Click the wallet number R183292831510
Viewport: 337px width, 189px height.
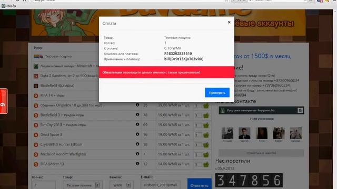(x=178, y=54)
